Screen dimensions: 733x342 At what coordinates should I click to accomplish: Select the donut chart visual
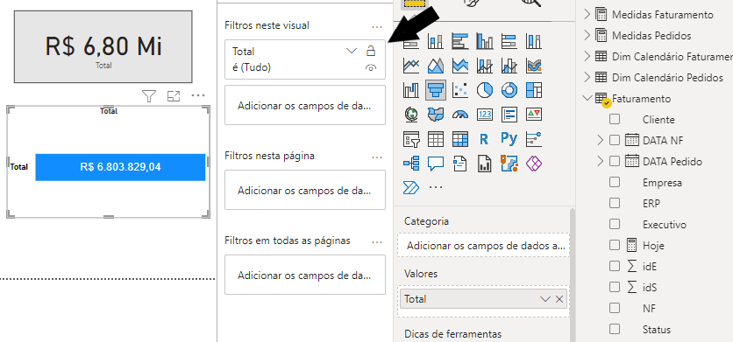point(509,89)
